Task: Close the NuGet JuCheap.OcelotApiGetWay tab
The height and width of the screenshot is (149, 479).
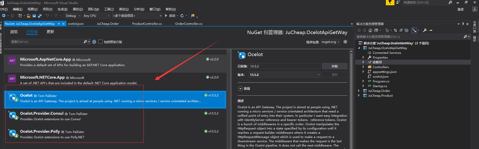Action: pos(63,24)
